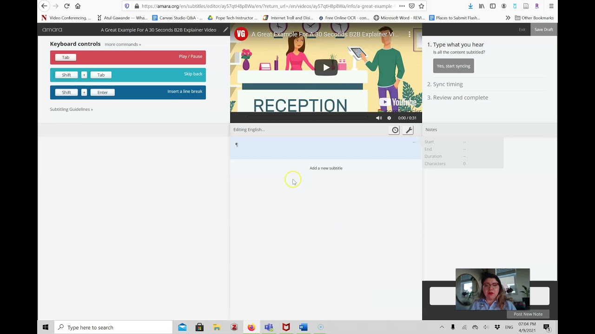Viewport: 595px width, 334px height.
Task: Select step 2 Sync timing
Action: point(445,84)
